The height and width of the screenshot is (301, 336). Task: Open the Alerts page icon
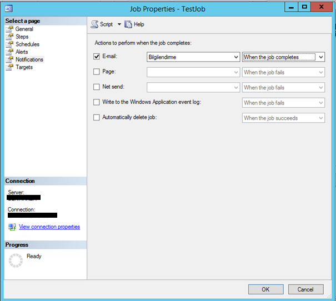pyautogui.click(x=9, y=52)
